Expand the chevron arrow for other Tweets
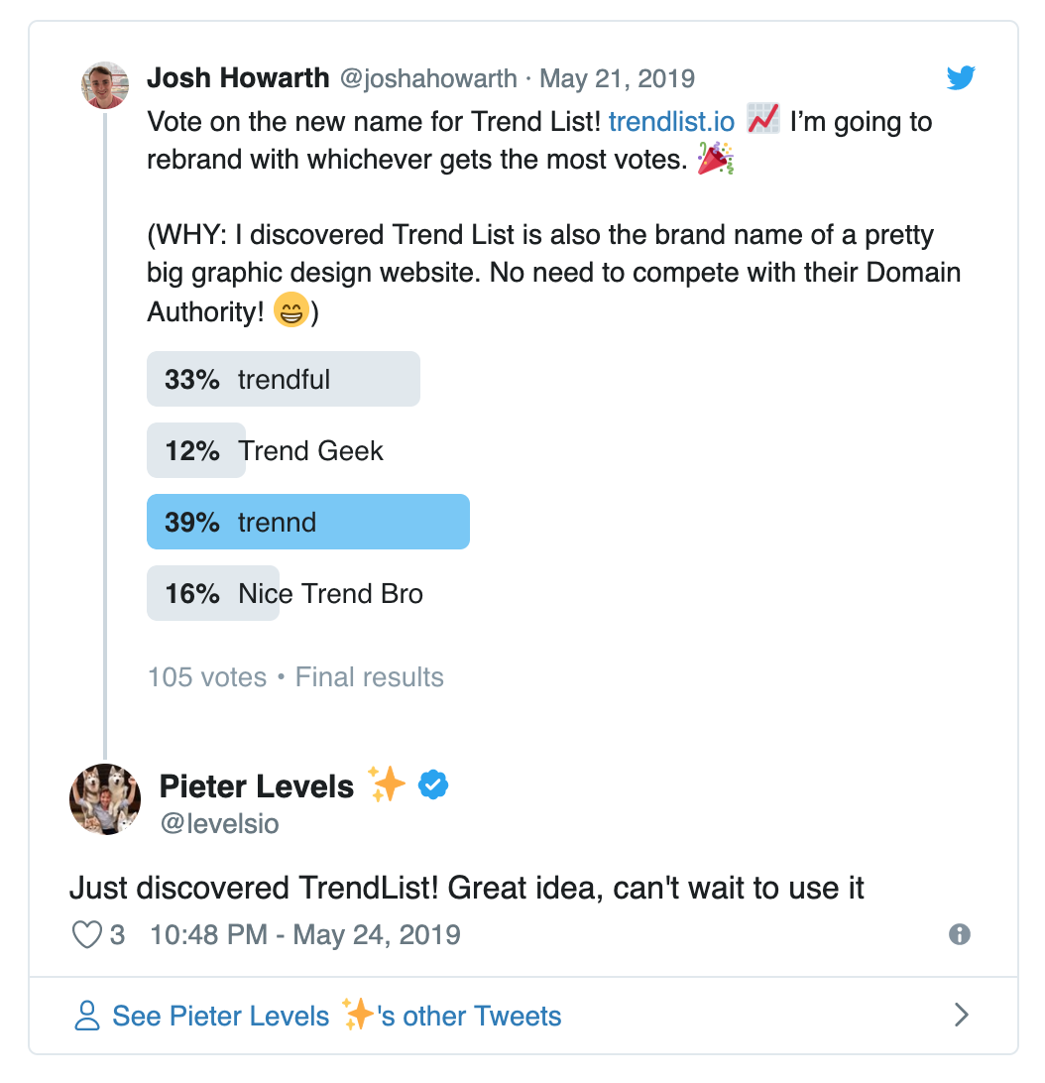 coord(961,1016)
